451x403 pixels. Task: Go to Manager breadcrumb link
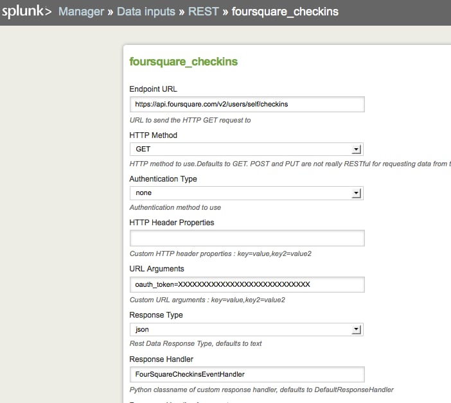point(81,12)
